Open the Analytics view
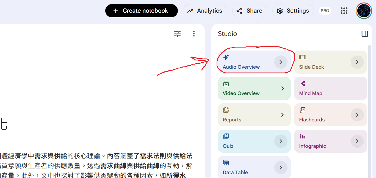The width and height of the screenshot is (376, 178). [x=205, y=11]
